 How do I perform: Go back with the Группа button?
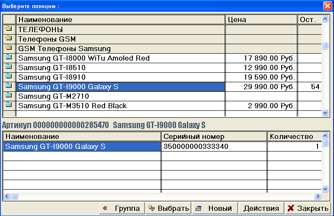pos(122,208)
